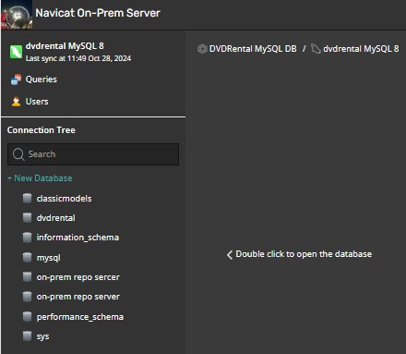Click the on-prem repo sercer database icon
Viewport: 406px width, 354px height.
tap(27, 277)
